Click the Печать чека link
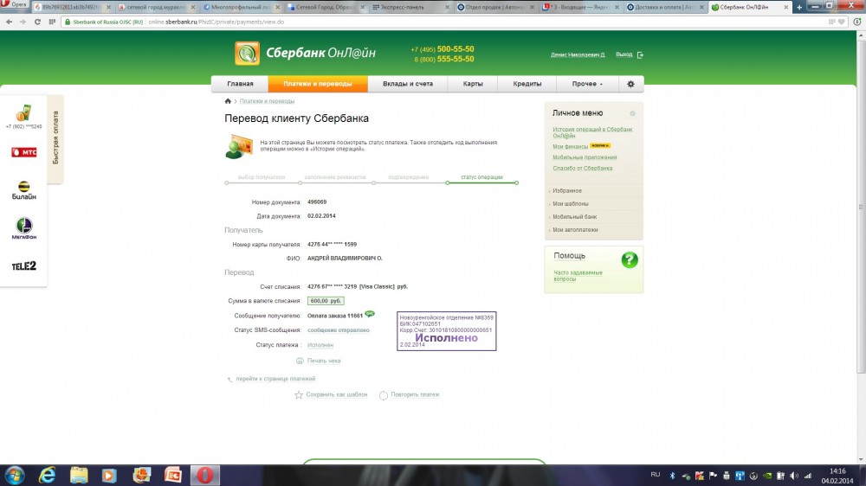Viewport: 866px width, 486px height. (x=324, y=361)
